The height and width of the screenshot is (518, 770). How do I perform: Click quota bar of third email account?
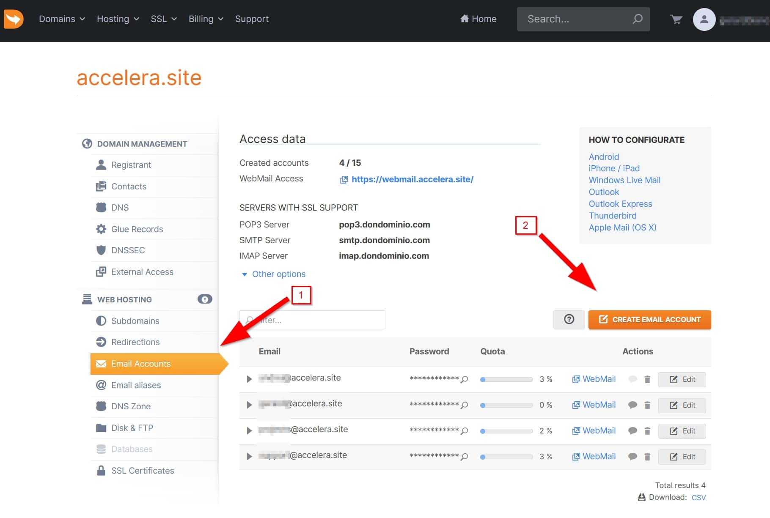[506, 431]
